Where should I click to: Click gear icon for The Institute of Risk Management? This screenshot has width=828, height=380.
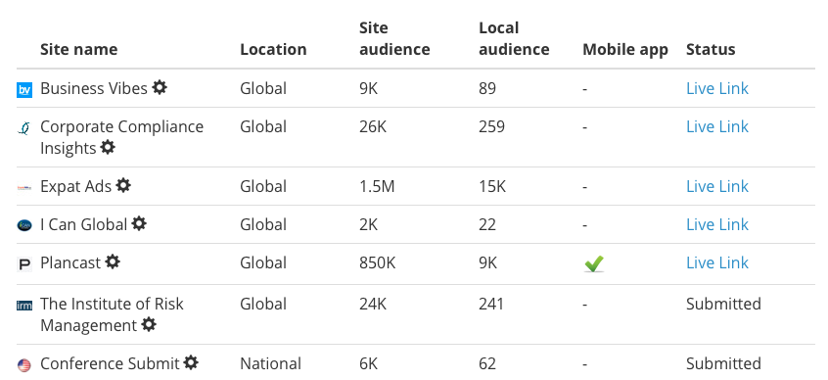(149, 324)
